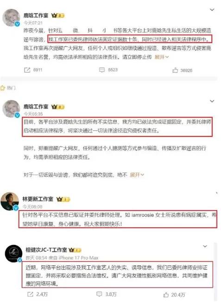Click crown badge beside 檀健次JC-T工作室
Image resolution: width=221 pixels, height=302 pixels.
tap(75, 250)
